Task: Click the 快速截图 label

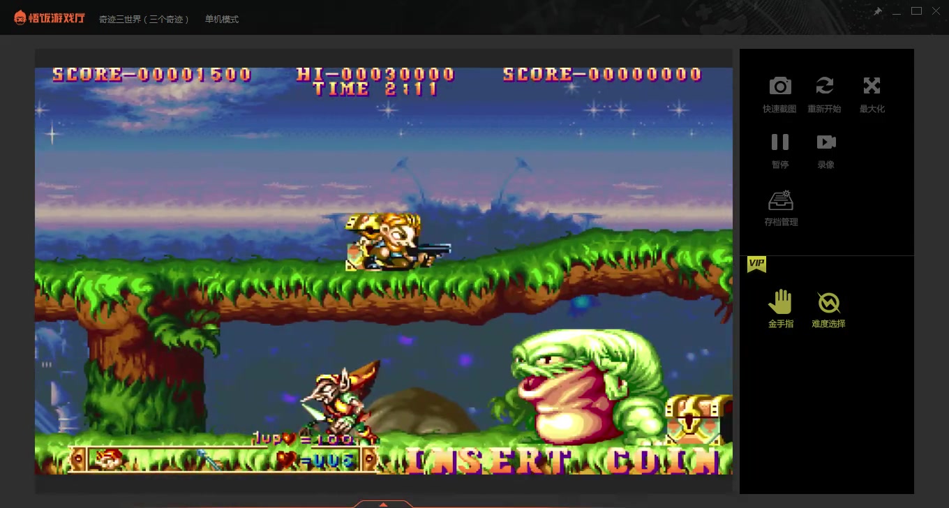Action: pos(779,110)
